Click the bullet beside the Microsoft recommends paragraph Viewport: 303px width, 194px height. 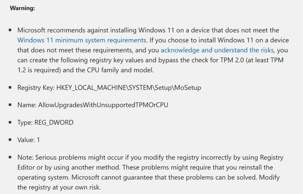[10, 30]
